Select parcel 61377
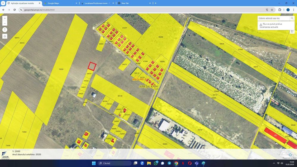 coord(125,28)
